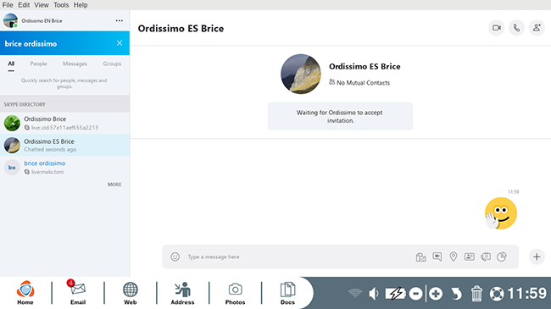
Task: Click the speaker volume icon in taskbar
Action: (374, 294)
